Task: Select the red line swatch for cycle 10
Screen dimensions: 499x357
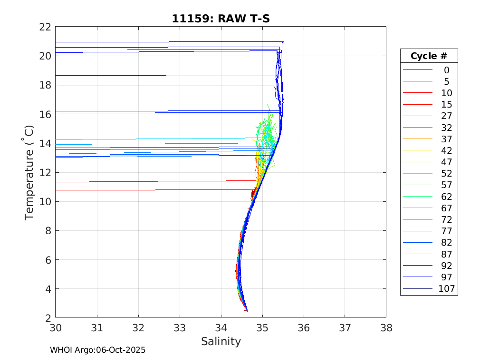Action: coord(417,93)
